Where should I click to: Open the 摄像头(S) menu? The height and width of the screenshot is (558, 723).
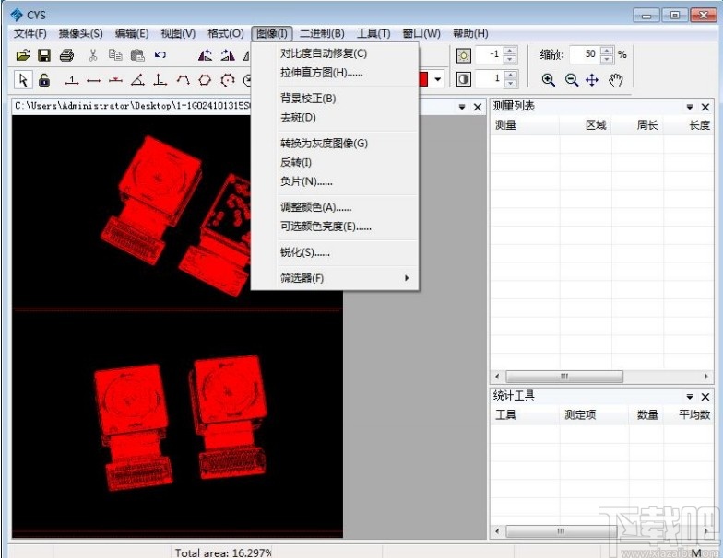coord(81,33)
